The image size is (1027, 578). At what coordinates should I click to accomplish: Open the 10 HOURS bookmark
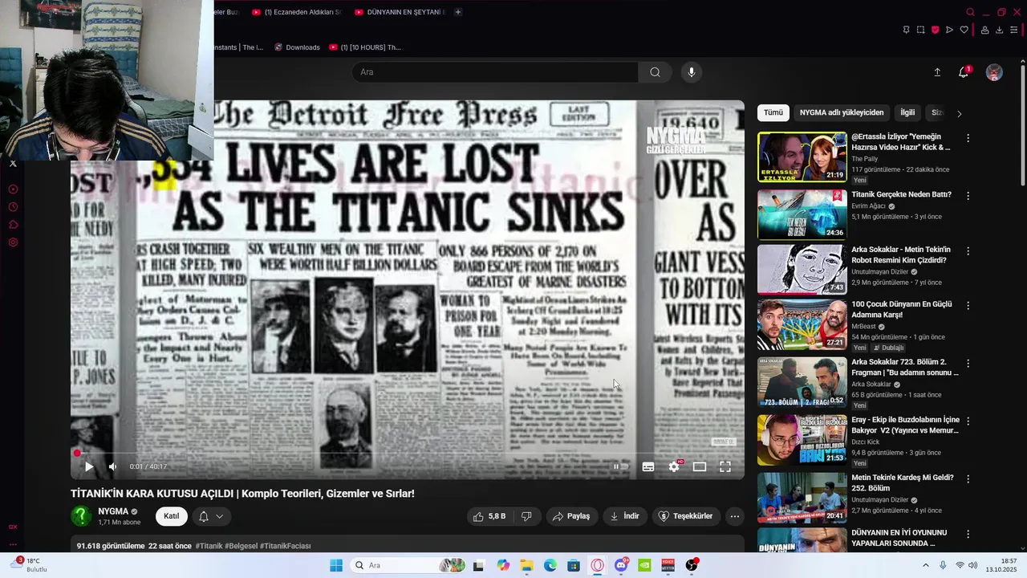point(365,47)
